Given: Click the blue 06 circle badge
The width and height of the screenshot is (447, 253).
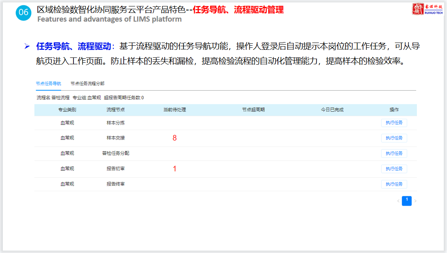Looking at the screenshot, I should (x=23, y=12).
